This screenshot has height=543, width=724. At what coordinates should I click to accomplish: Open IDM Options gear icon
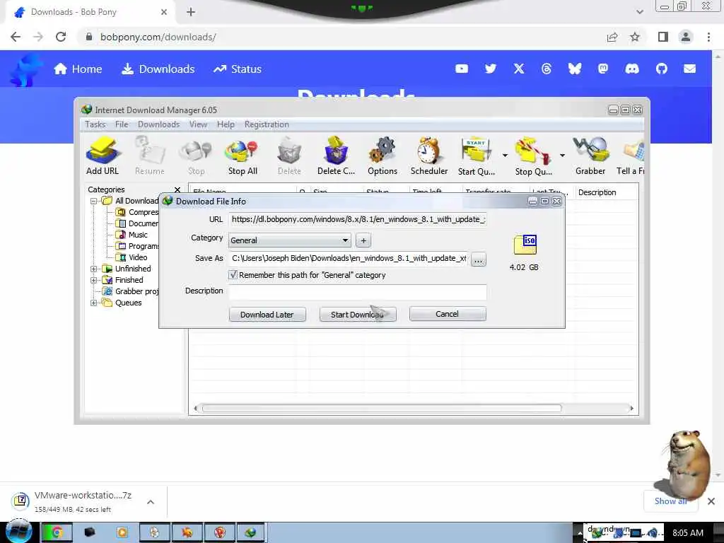pos(383,156)
